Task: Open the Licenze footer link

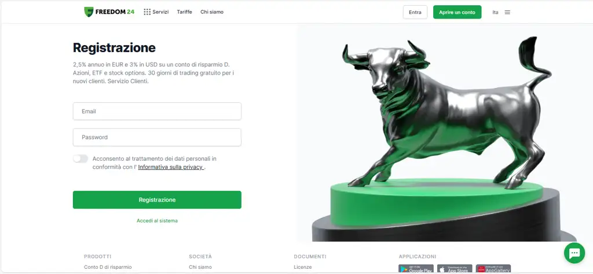Action: (x=302, y=267)
